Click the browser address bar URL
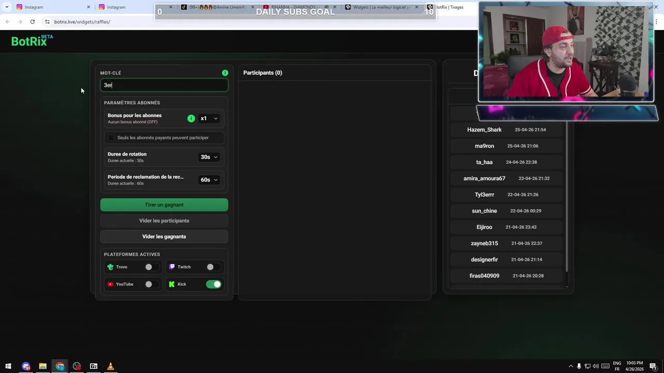 pyautogui.click(x=82, y=22)
